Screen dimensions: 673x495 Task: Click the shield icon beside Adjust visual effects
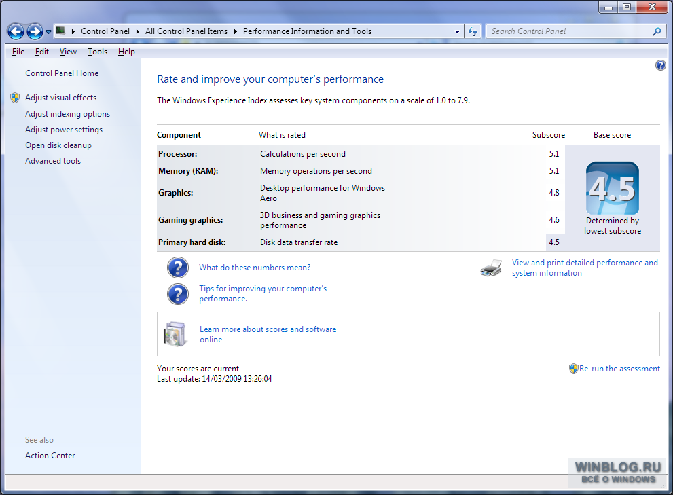coord(15,98)
